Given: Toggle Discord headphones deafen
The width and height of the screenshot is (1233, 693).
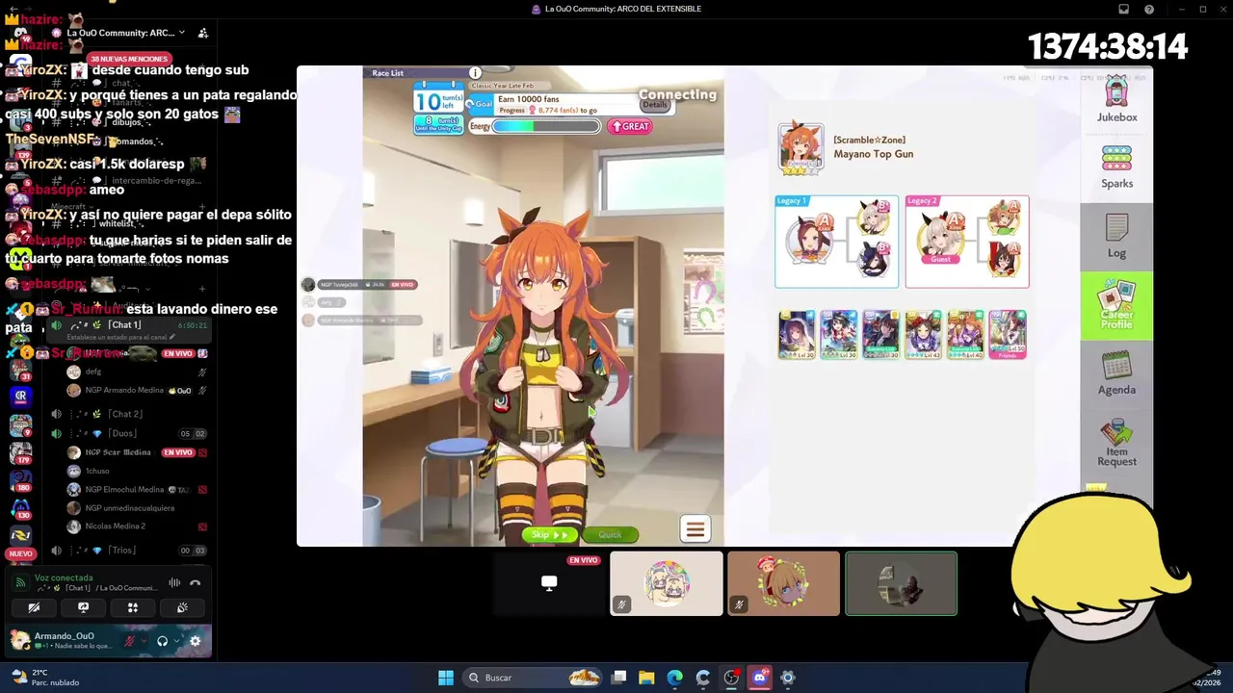Looking at the screenshot, I should tap(162, 641).
